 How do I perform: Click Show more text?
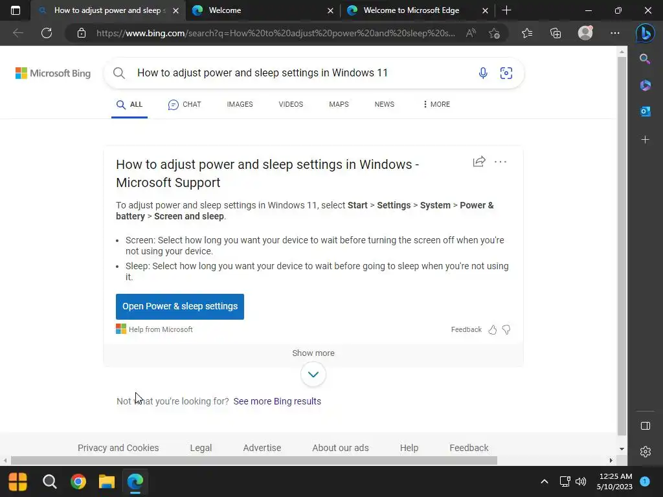coord(313,353)
